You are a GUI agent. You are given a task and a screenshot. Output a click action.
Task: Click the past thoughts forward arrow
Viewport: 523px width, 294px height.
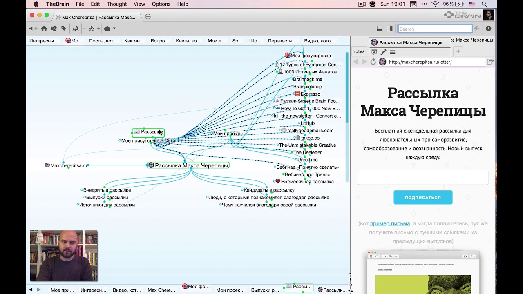(x=39, y=290)
